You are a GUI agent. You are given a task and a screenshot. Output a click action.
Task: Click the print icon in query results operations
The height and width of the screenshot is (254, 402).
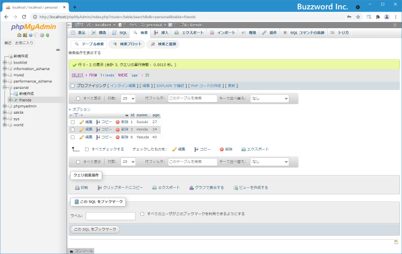[x=77, y=188]
